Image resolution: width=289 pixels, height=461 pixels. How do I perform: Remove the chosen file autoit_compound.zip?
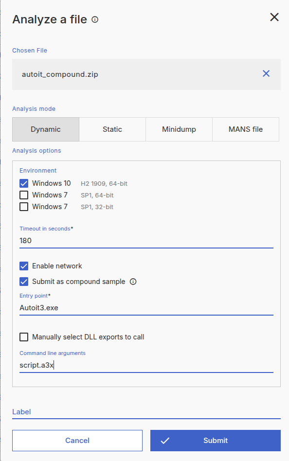click(x=266, y=73)
